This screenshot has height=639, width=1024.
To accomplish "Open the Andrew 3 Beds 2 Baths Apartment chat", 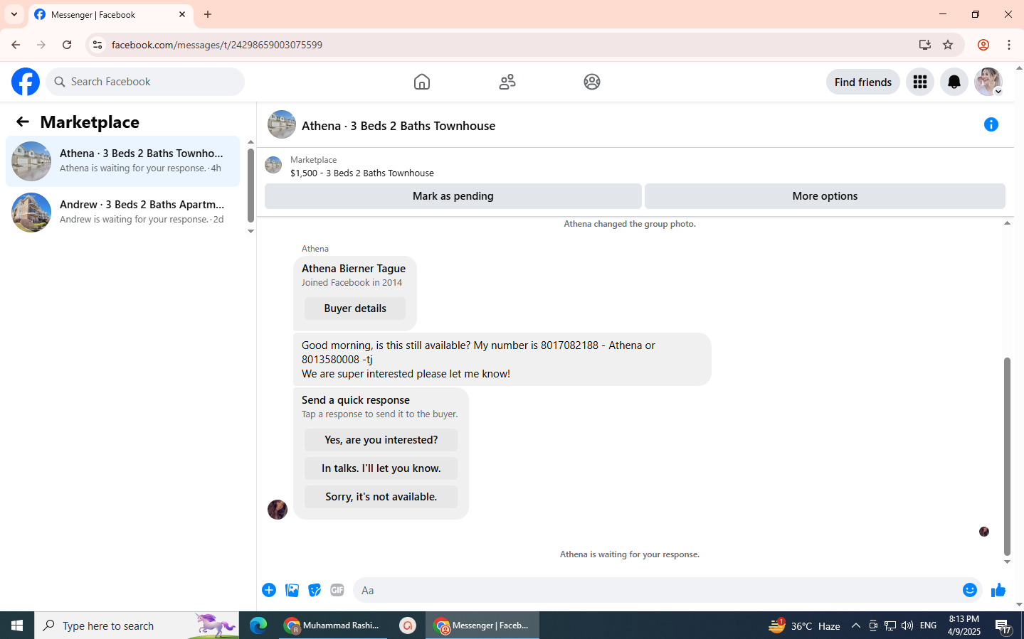I will pos(122,213).
